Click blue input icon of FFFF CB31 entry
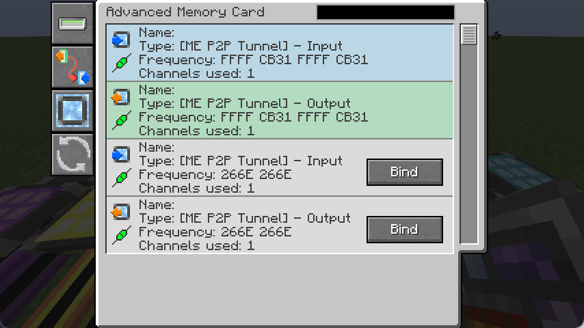584x328 pixels. tap(121, 40)
